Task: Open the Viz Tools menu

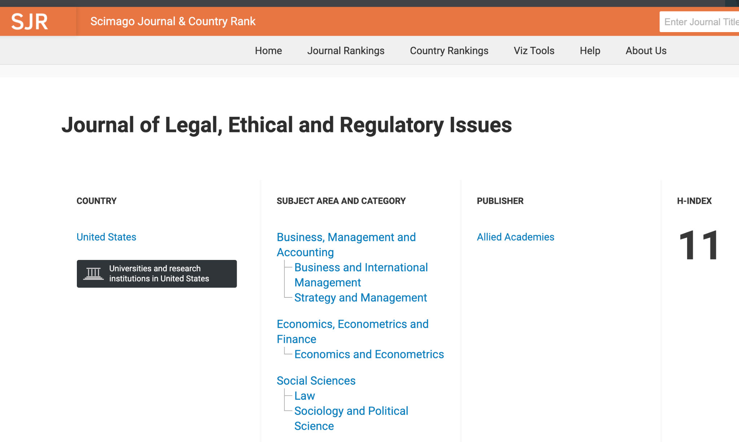Action: click(534, 50)
